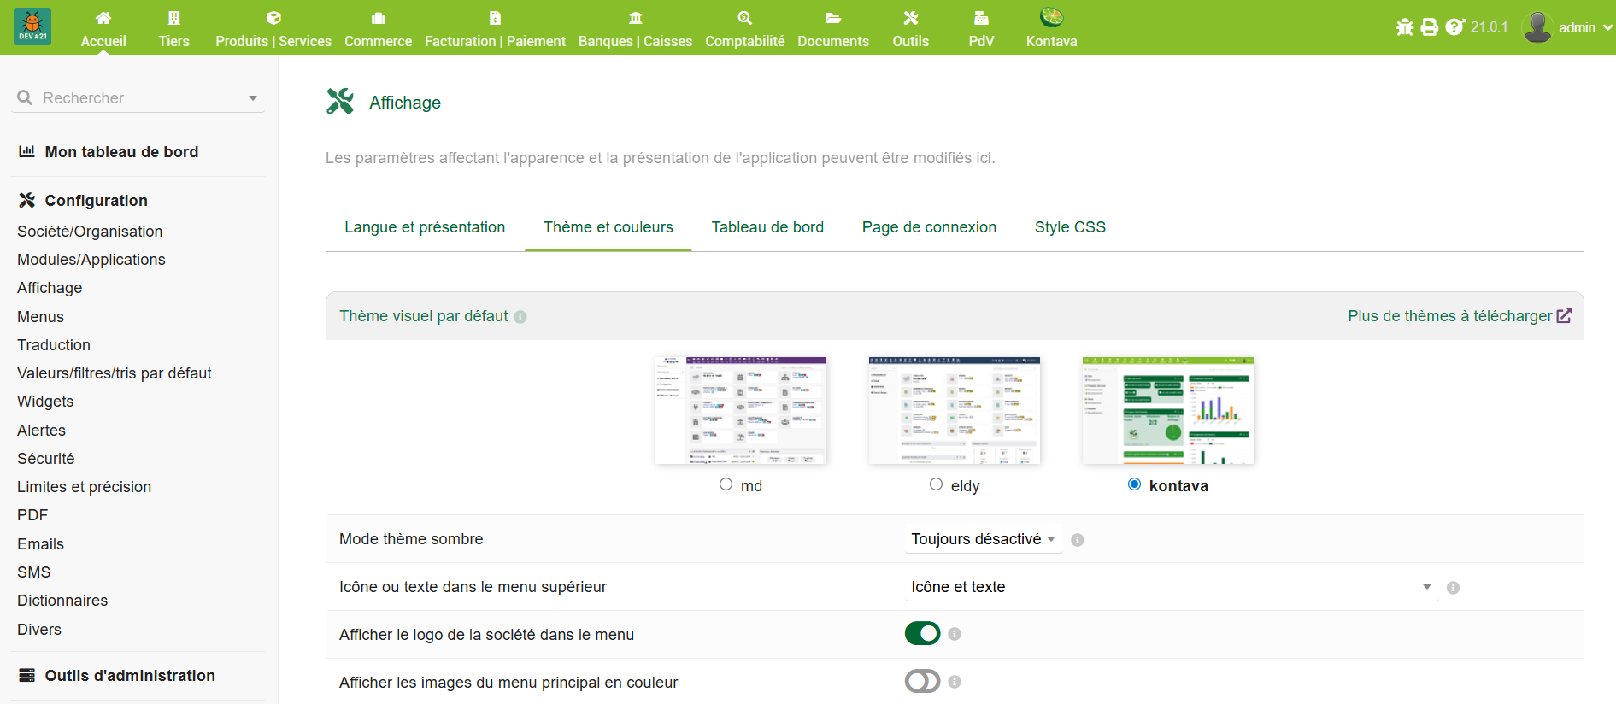Open PDF settings in the sidebar
Screen dimensions: 1616x704
tap(32, 515)
